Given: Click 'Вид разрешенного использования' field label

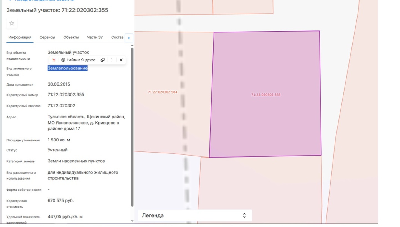Looking at the screenshot, I should [21, 176].
